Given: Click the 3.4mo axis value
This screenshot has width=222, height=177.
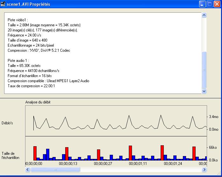Looking at the screenshot, I should point(213,117).
